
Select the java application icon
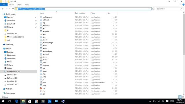tap(41, 34)
